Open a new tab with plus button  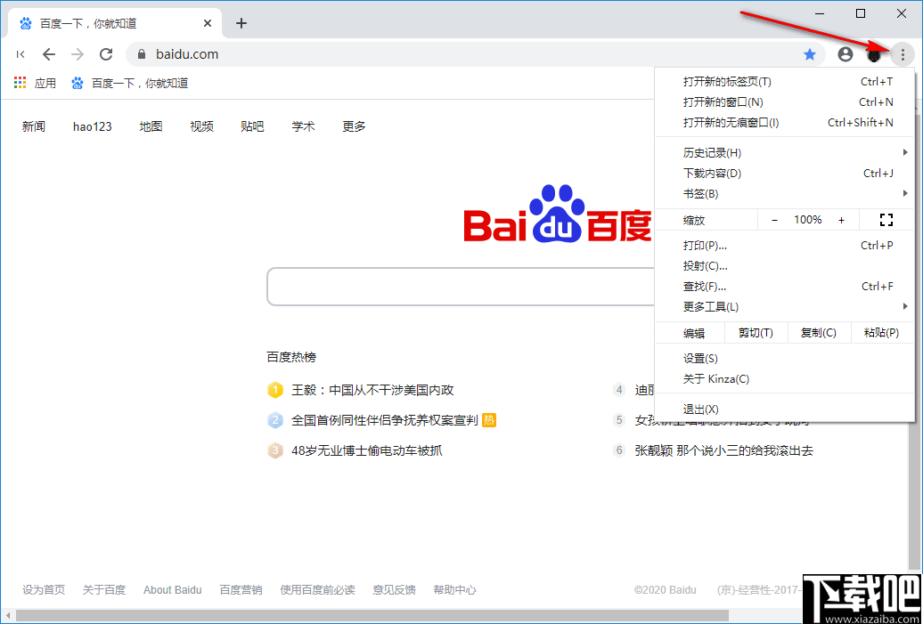pyautogui.click(x=241, y=23)
